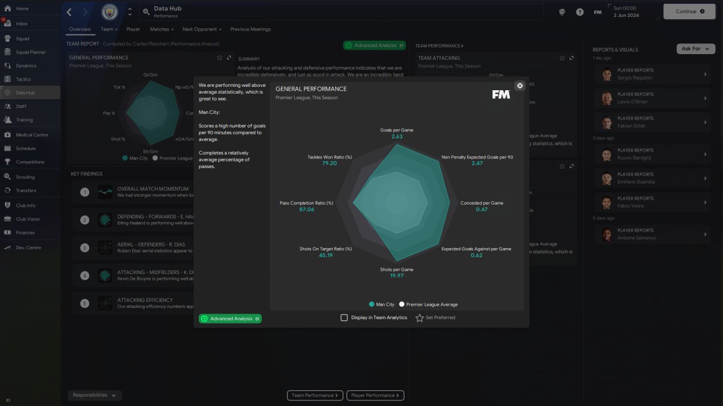Open the Team Performance button at the bottom
This screenshot has width=723, height=406.
coord(315,395)
